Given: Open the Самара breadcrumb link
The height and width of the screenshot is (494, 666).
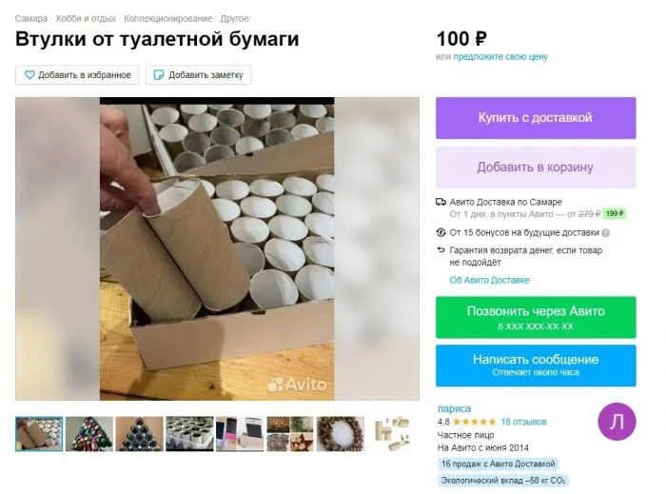Looking at the screenshot, I should pos(31,19).
